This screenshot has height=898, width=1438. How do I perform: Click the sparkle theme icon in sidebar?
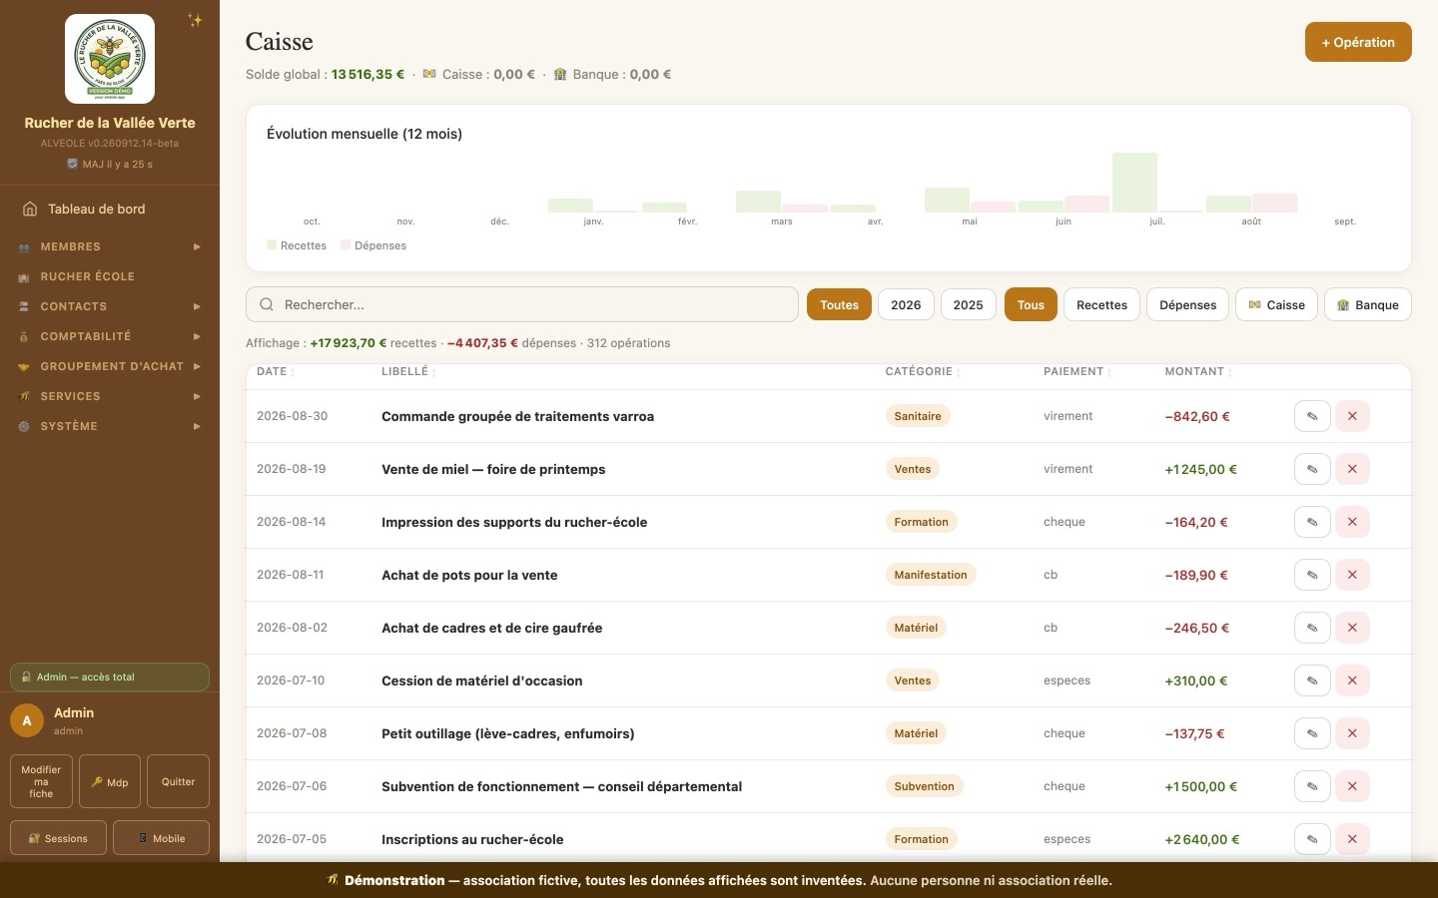click(196, 20)
